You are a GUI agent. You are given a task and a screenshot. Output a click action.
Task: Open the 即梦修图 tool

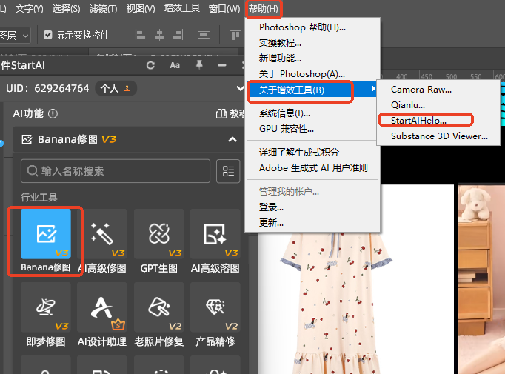(46, 307)
